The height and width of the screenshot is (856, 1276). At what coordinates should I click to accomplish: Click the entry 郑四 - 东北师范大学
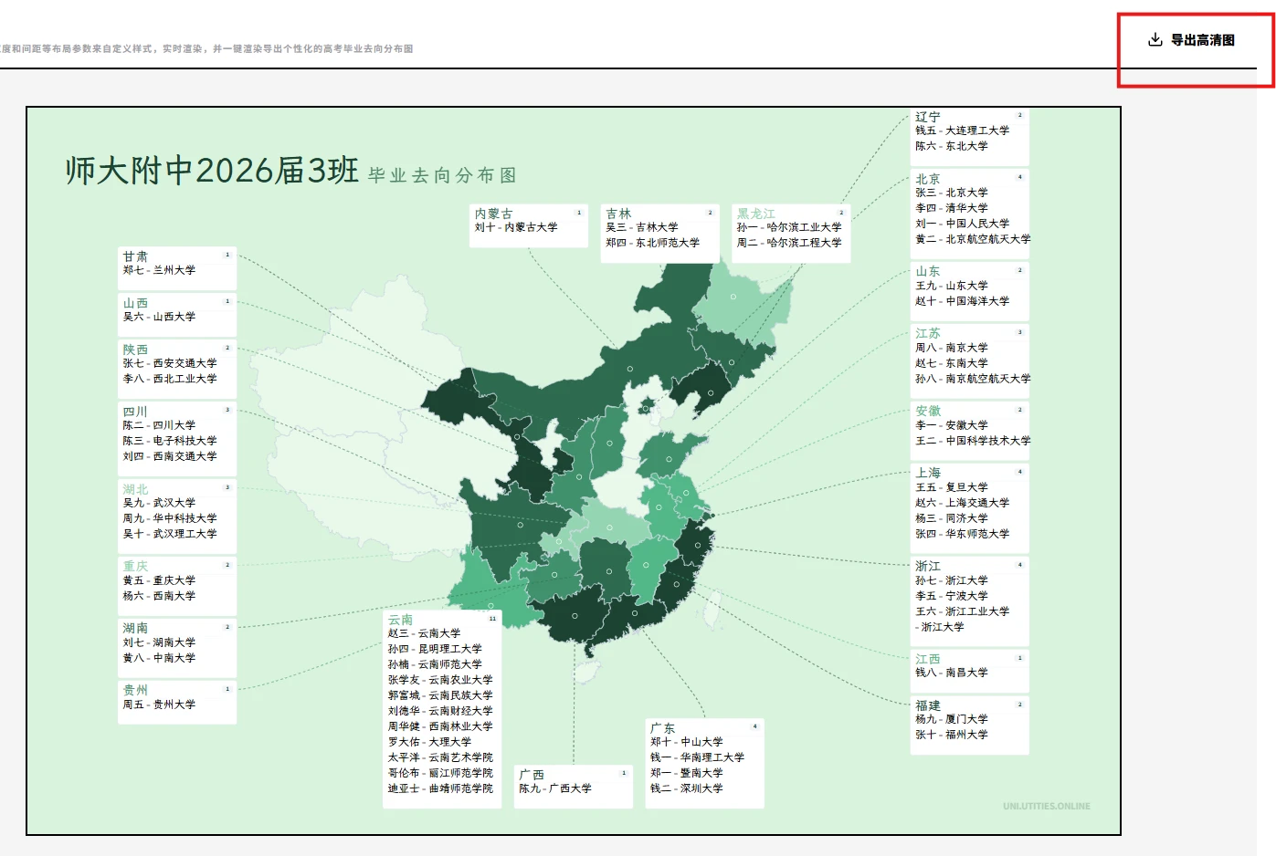click(x=652, y=243)
